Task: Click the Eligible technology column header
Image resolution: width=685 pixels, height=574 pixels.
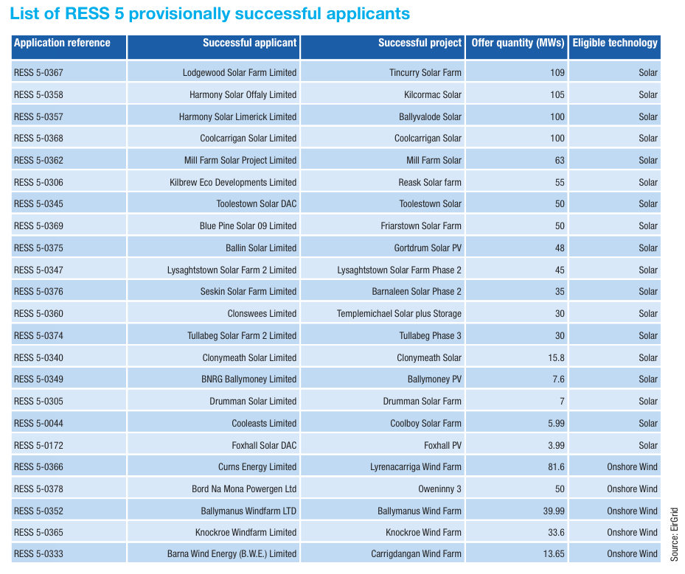Action: point(614,43)
